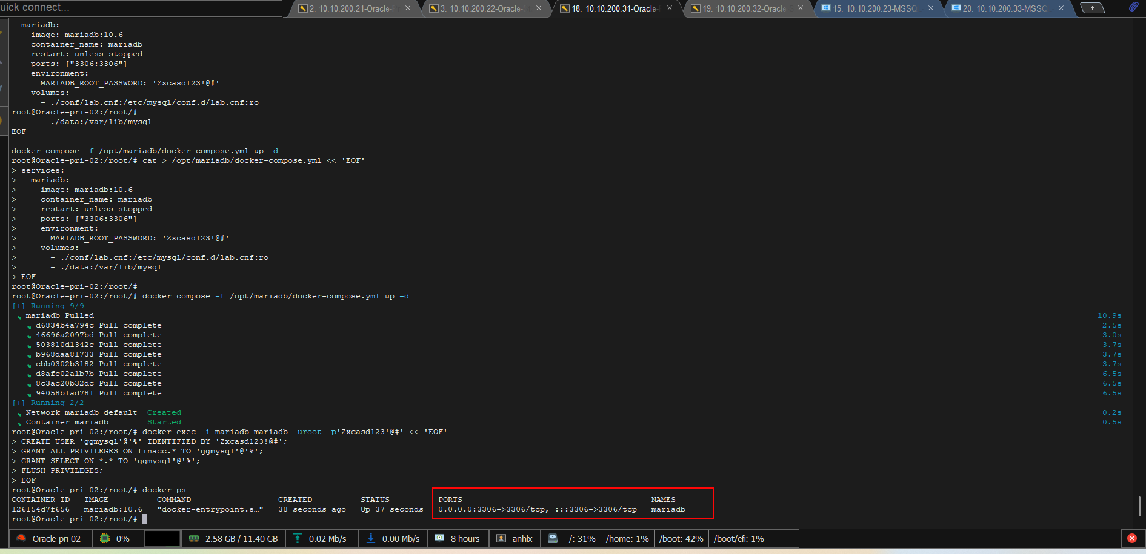
Task: Click the user icon beside anhlx
Action: click(x=501, y=538)
